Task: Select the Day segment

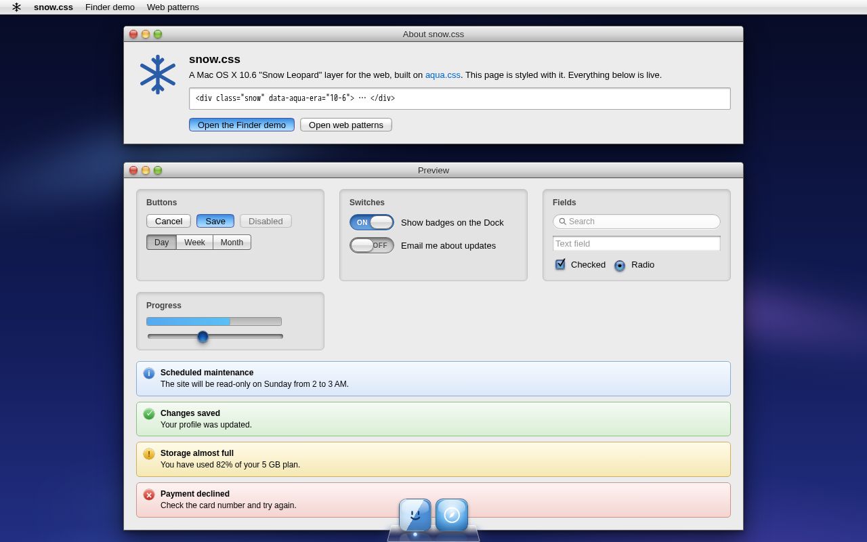Action: click(161, 243)
